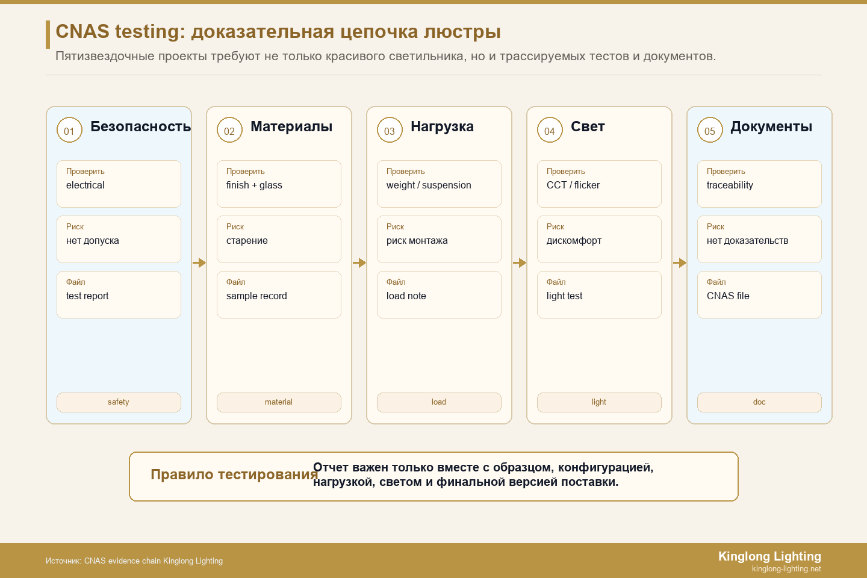Click the rule text starting 'Отчет важен'

(483, 474)
